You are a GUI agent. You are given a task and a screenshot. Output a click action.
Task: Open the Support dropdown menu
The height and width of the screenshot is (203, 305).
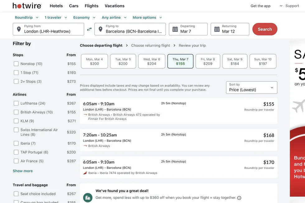tap(289, 6)
